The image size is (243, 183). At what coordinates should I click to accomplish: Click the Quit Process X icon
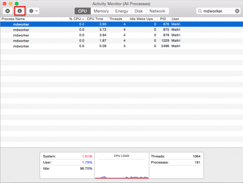pos(7,11)
